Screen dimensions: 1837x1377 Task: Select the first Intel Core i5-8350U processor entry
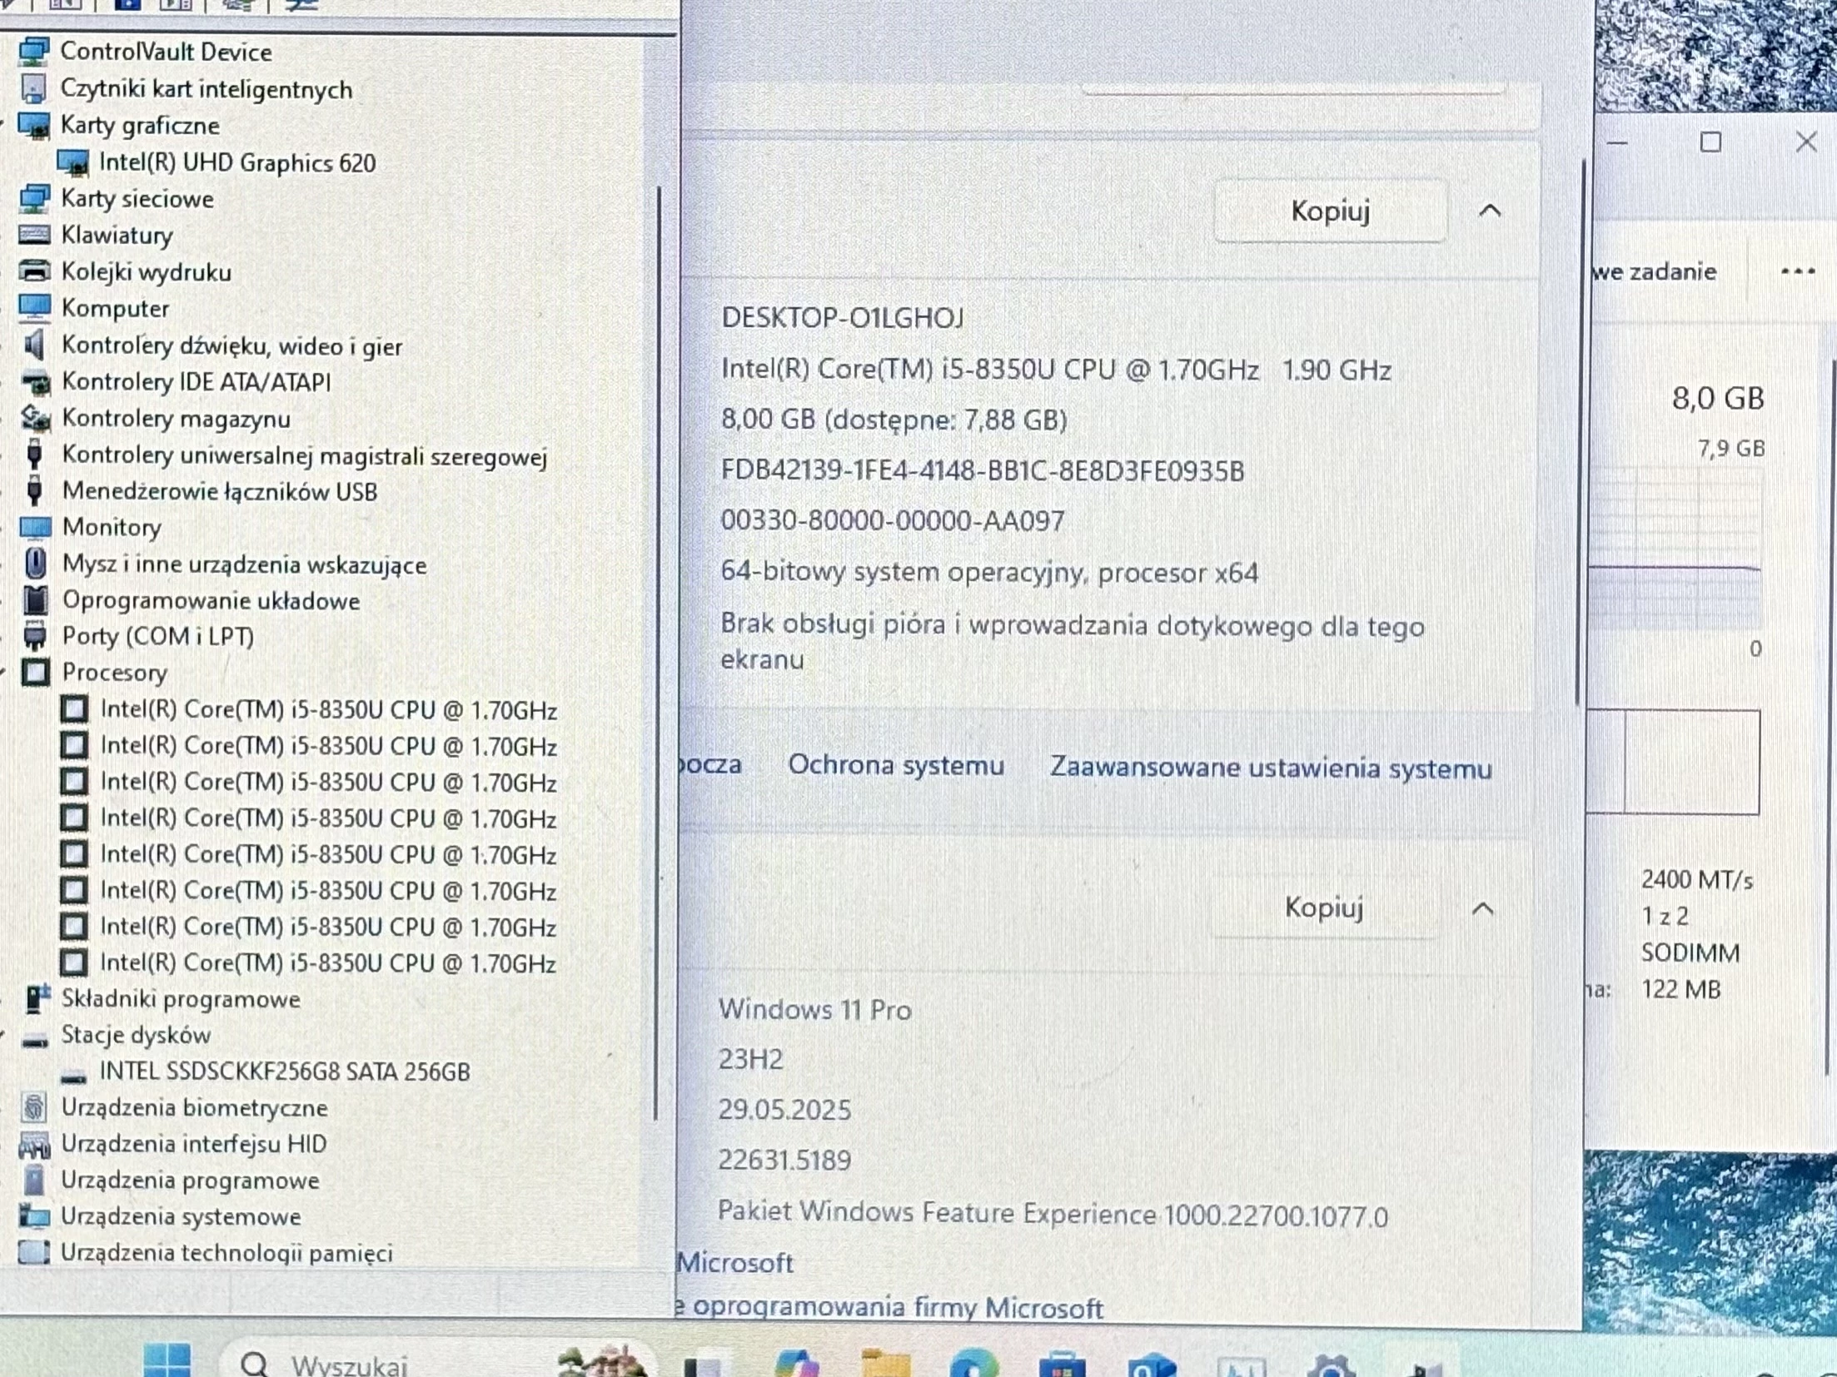328,710
